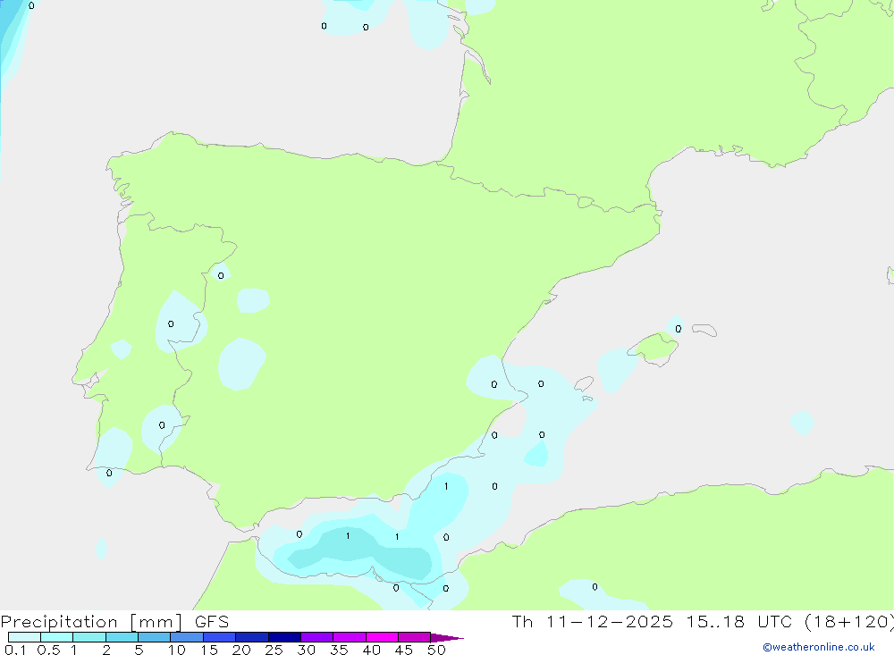
Task: Click the Th 11-12-2025 forecast time label
Action: click(x=702, y=622)
